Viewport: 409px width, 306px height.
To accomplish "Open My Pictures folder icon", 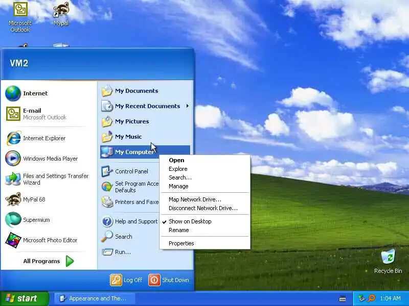I will [107, 121].
